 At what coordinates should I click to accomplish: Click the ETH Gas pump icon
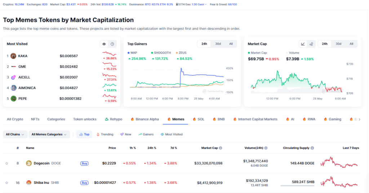pos(177,4)
